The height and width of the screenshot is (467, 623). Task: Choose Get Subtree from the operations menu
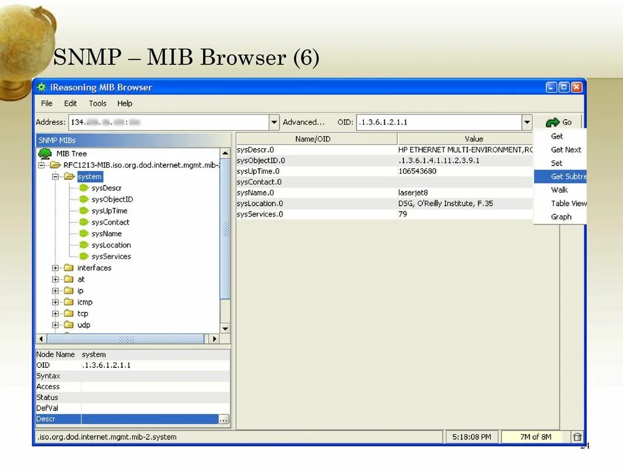click(x=560, y=176)
